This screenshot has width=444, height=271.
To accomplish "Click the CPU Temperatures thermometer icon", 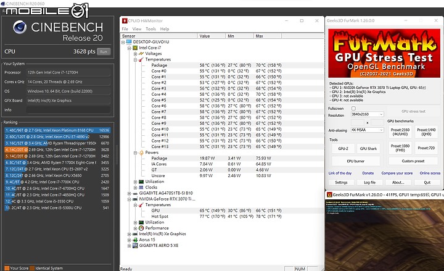I will [141, 59].
